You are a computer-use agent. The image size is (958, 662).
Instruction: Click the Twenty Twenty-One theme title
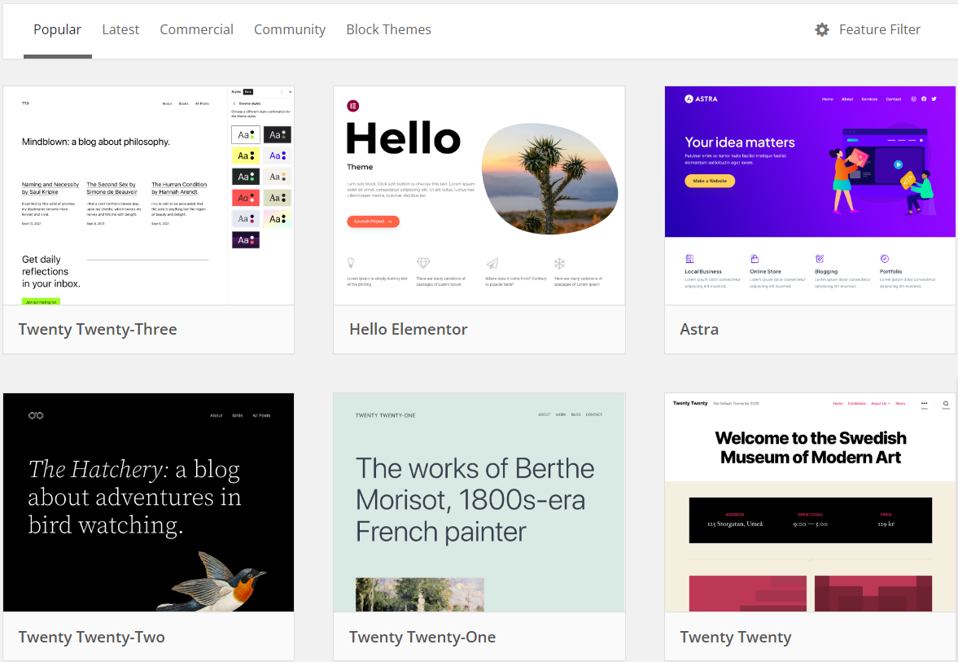(422, 637)
